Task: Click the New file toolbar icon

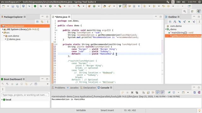Action: point(3,6)
